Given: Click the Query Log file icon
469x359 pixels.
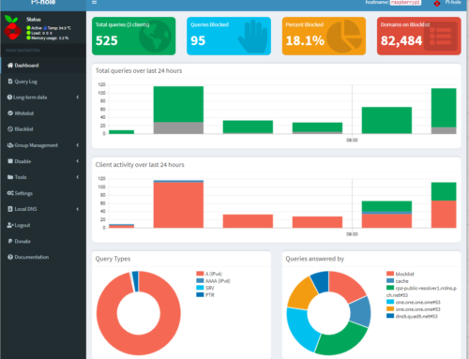Looking at the screenshot, I should point(10,82).
